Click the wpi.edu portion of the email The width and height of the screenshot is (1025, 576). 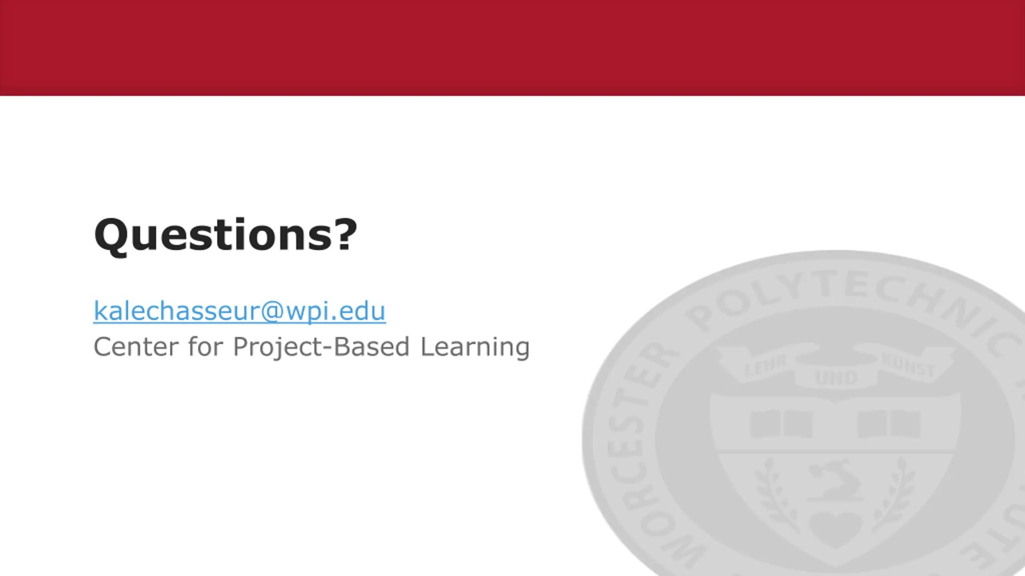[x=336, y=312]
